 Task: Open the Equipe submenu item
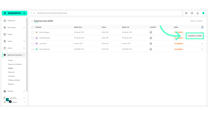coord(10,60)
